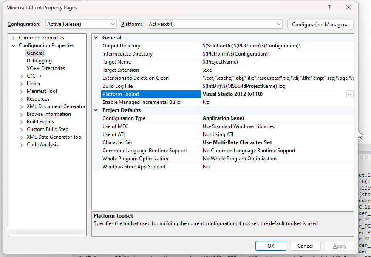Screen dimensions: 371x257
Task: Collapse the Project Defaults section
Action: (x=96, y=110)
